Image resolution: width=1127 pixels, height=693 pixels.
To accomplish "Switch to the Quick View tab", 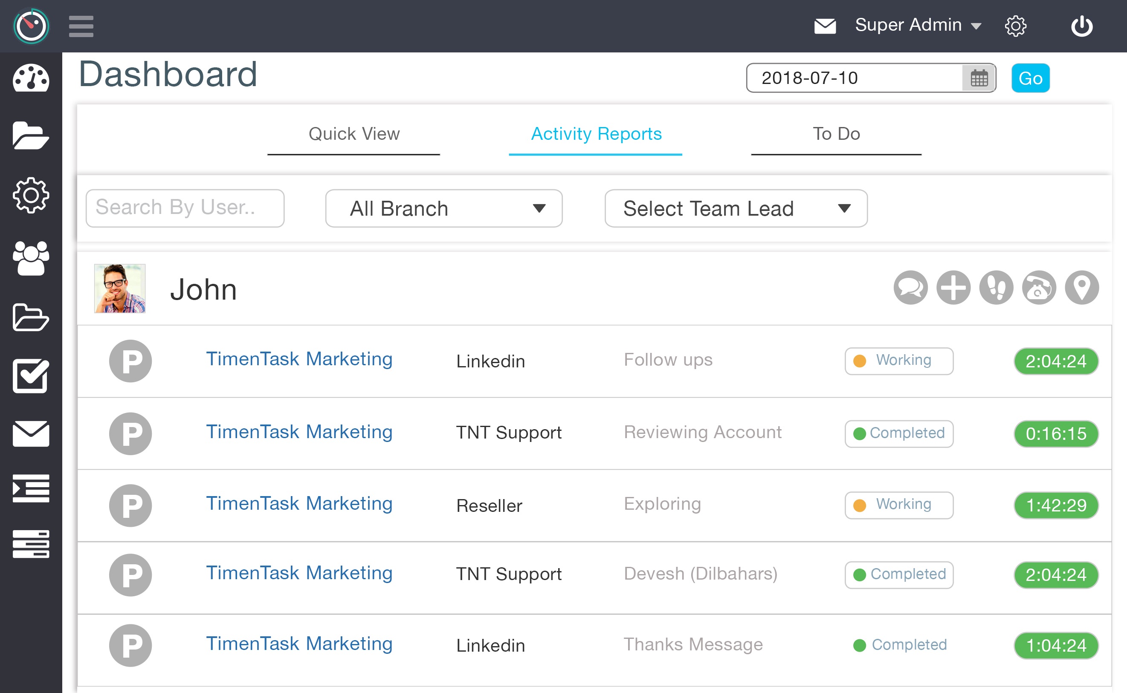I will pos(354,134).
